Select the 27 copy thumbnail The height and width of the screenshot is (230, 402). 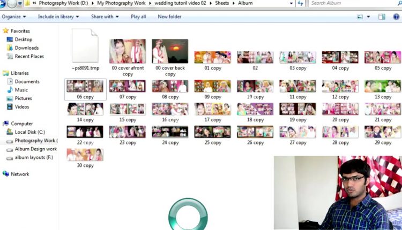[x=297, y=132]
